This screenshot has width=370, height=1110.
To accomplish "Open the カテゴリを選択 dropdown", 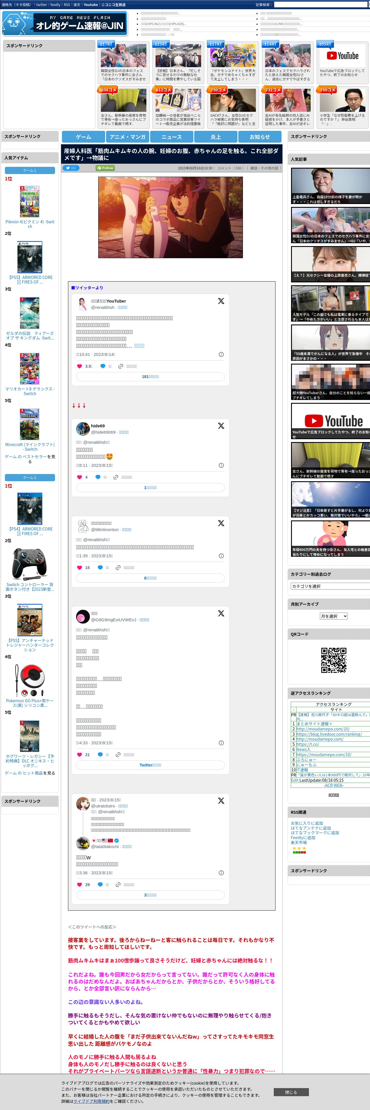I will [330, 586].
